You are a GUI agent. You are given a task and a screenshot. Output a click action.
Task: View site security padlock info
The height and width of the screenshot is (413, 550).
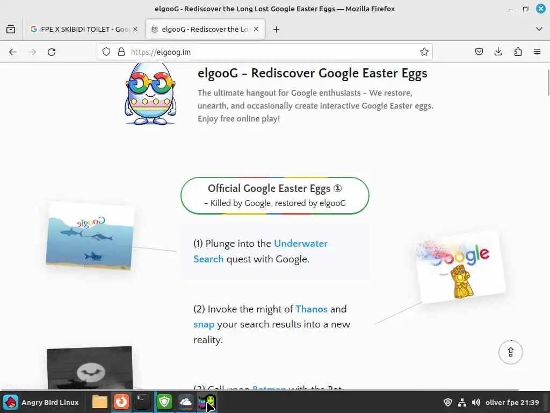(121, 52)
